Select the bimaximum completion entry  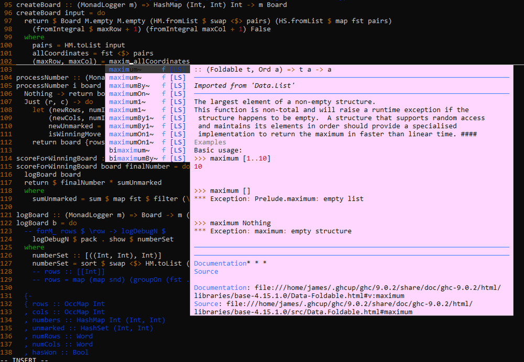(x=131, y=150)
